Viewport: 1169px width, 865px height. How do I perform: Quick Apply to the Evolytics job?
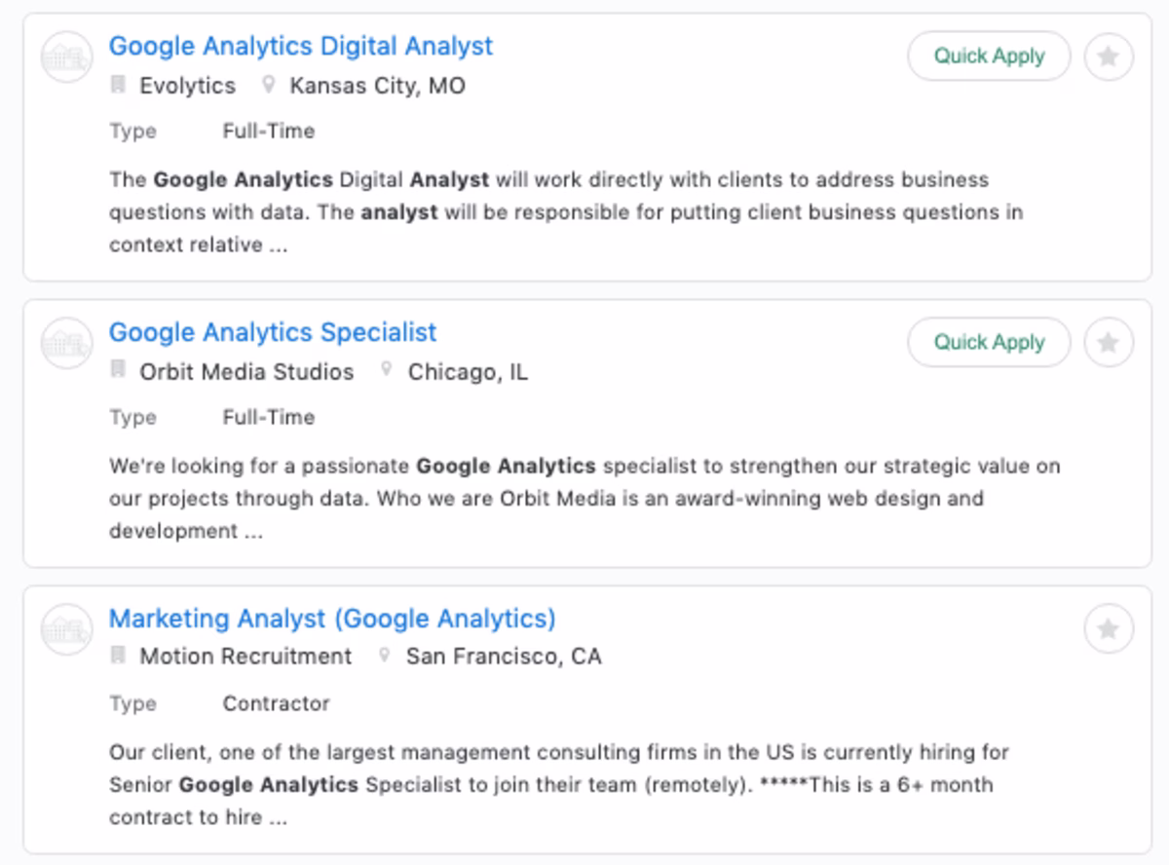pos(988,56)
